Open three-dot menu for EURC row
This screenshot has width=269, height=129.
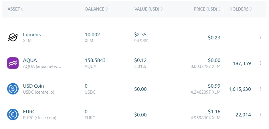click(260, 114)
